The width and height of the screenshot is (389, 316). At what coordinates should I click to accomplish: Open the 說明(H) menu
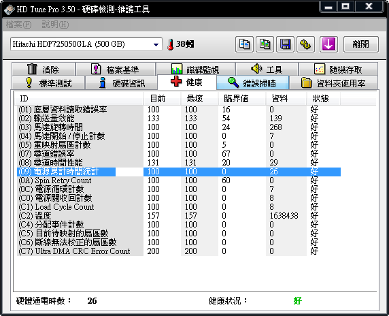coord(55,25)
